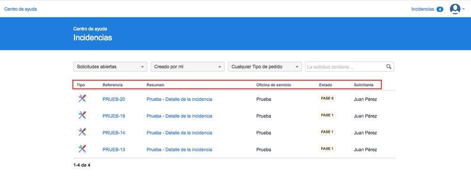Go to Centro de ayuda top-left link
This screenshot has height=176, width=471.
(x=20, y=9)
